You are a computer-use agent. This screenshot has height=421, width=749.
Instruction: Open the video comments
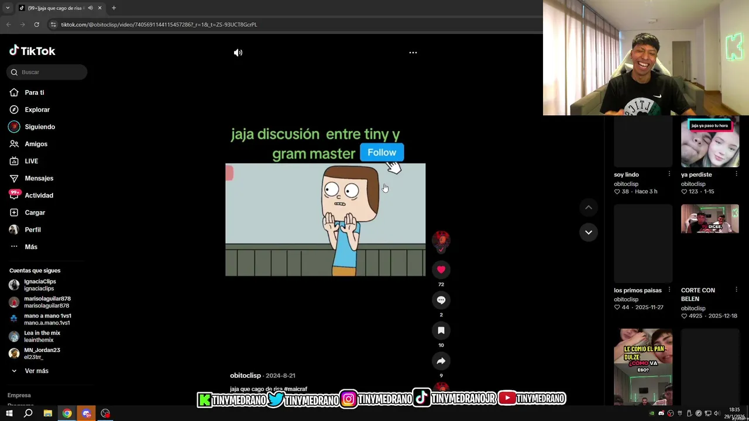[x=441, y=300]
